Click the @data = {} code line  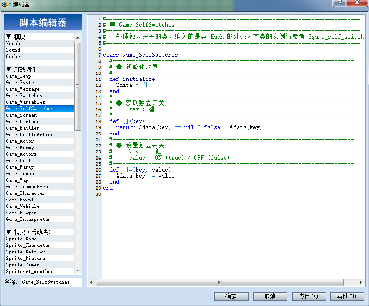(x=131, y=85)
